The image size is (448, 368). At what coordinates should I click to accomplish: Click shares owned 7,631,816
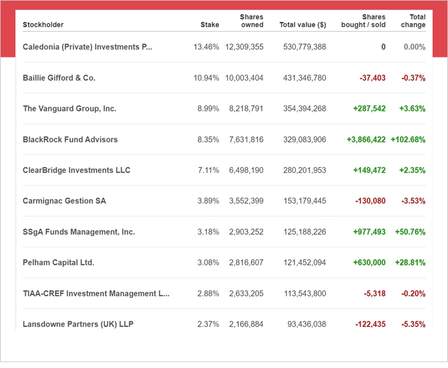tap(246, 140)
